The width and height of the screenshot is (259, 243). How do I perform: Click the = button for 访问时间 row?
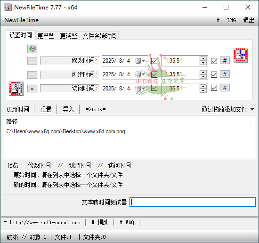32,89
